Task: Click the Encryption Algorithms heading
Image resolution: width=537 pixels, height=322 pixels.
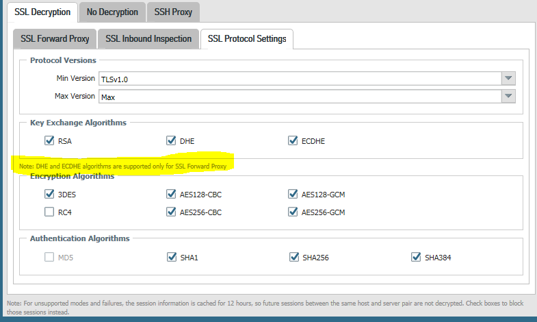Action: click(72, 176)
